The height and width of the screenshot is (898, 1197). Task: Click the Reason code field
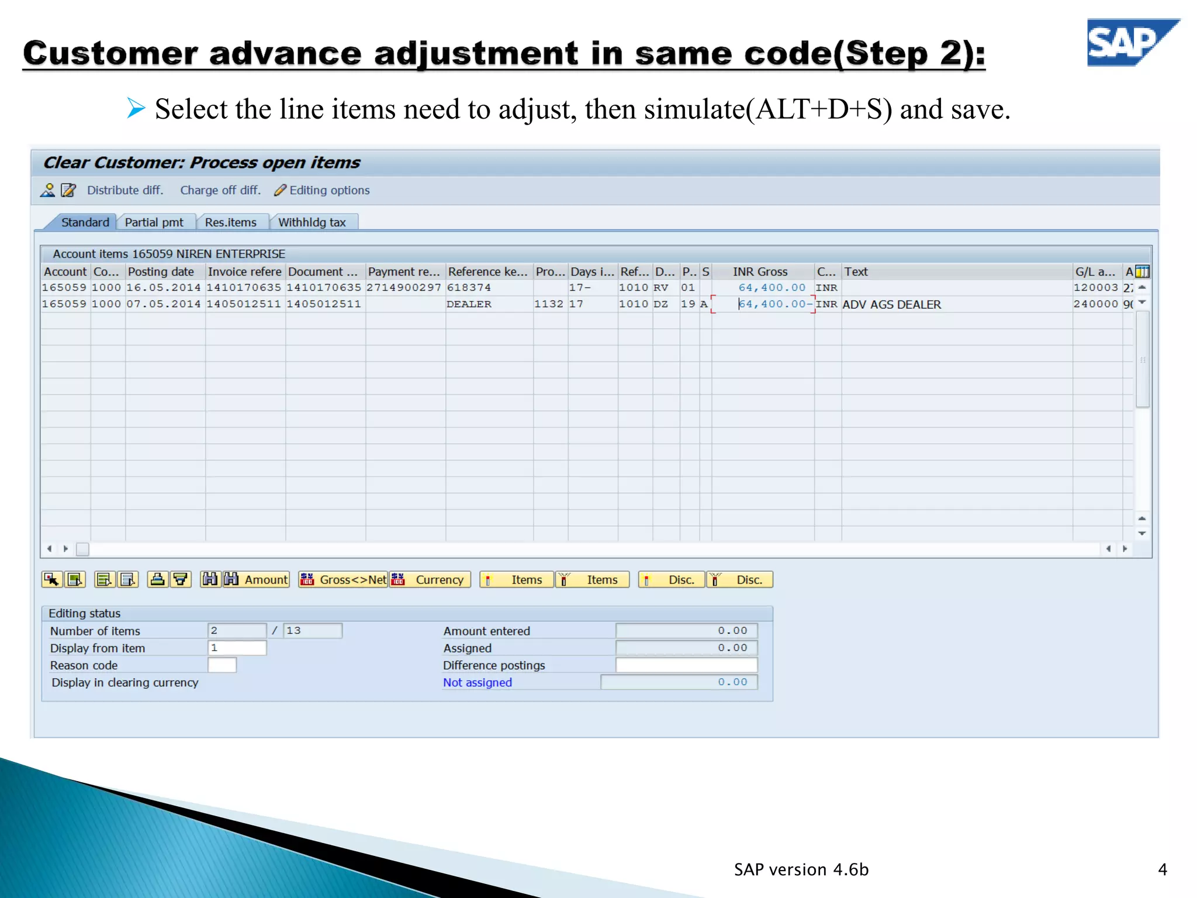click(222, 665)
